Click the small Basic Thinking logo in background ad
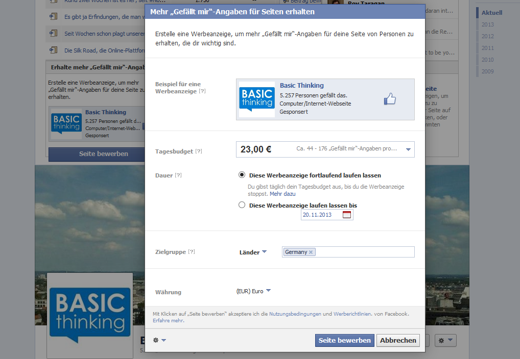 [x=66, y=124]
